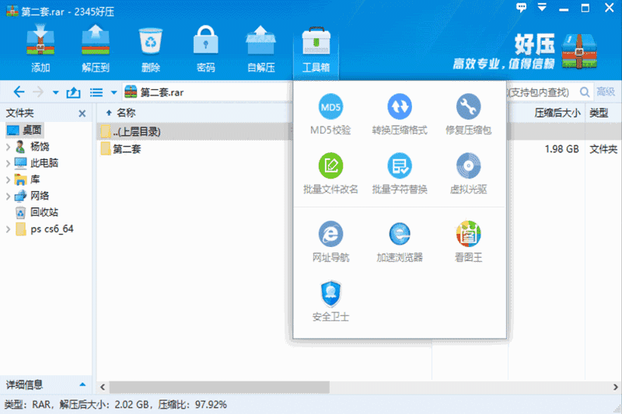This screenshot has height=414, width=622.
Task: Click the 自解压 (Self-extract) icon
Action: (x=260, y=48)
